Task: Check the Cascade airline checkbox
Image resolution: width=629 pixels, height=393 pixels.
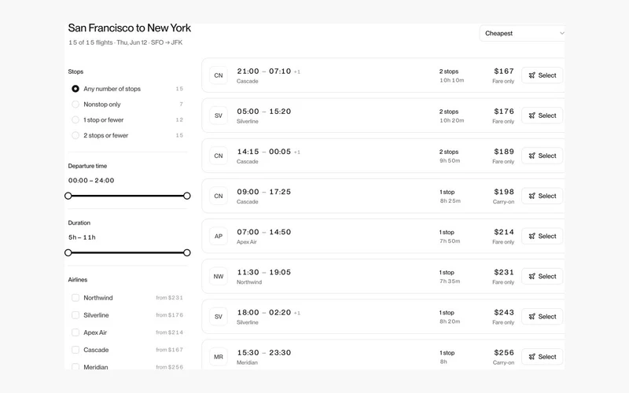Action: [x=75, y=350]
